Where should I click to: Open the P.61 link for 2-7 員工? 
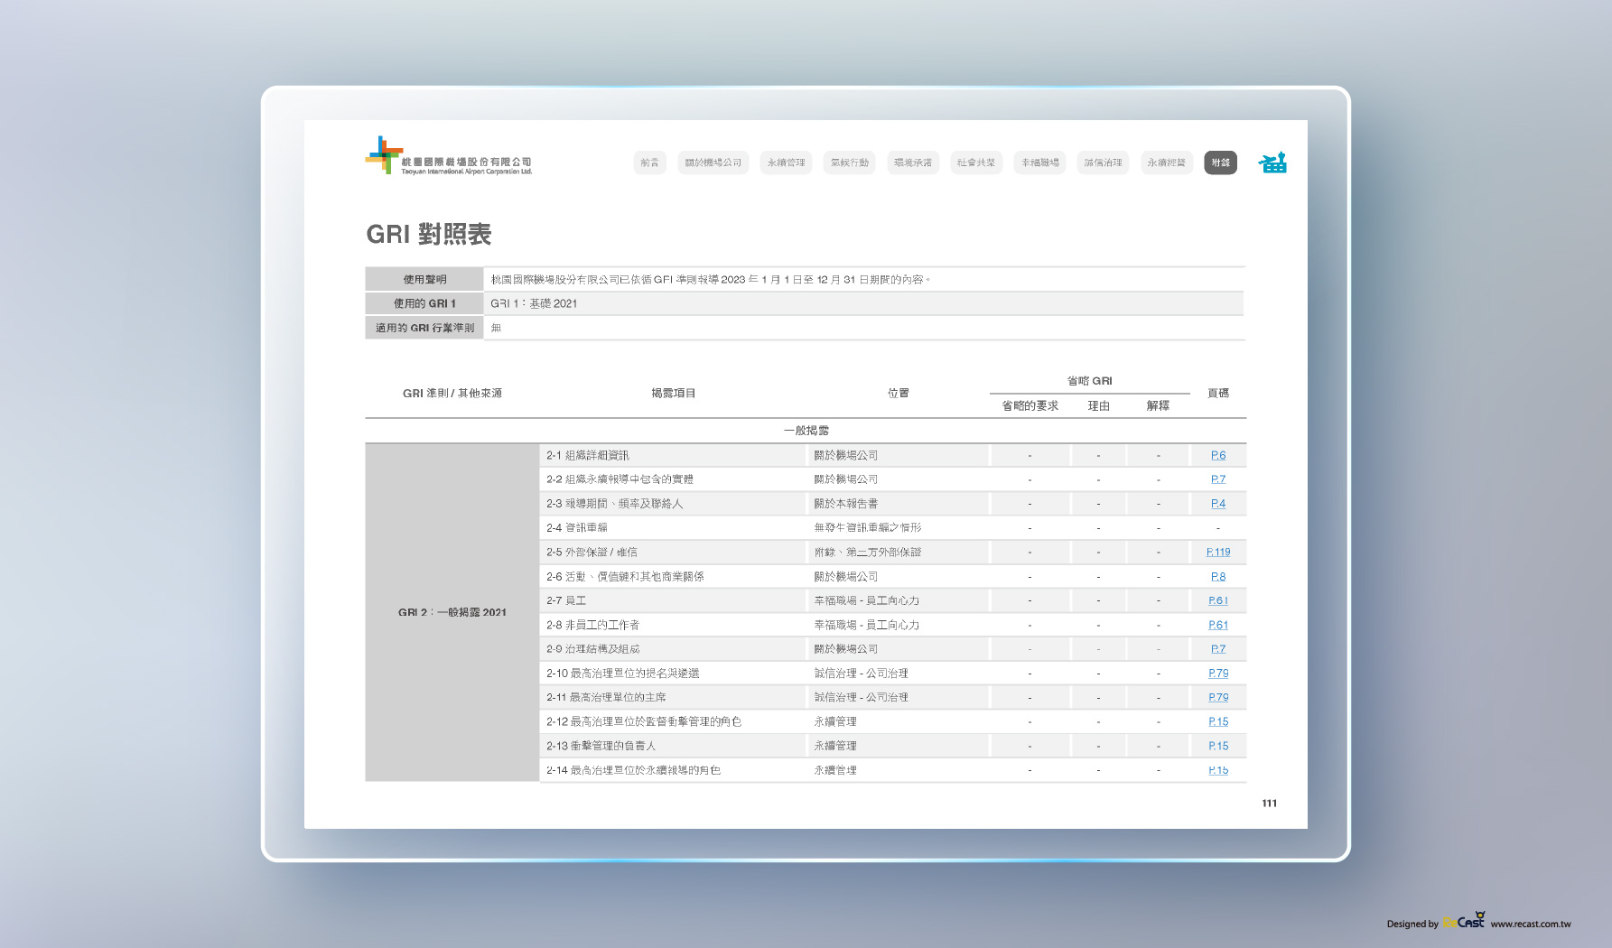tap(1218, 600)
